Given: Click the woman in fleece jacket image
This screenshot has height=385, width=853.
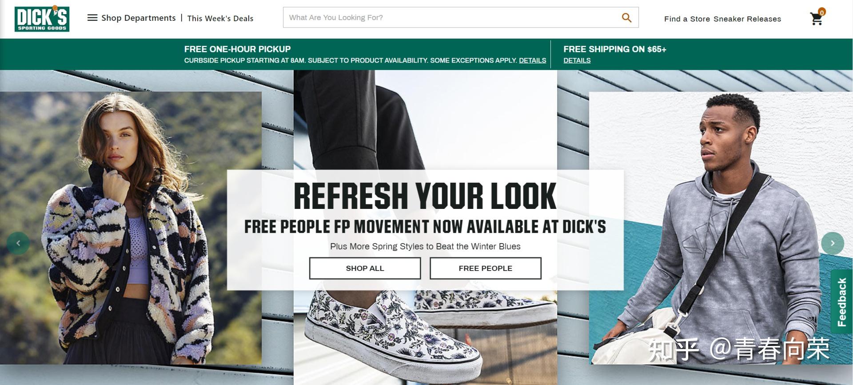Looking at the screenshot, I should click(x=131, y=228).
